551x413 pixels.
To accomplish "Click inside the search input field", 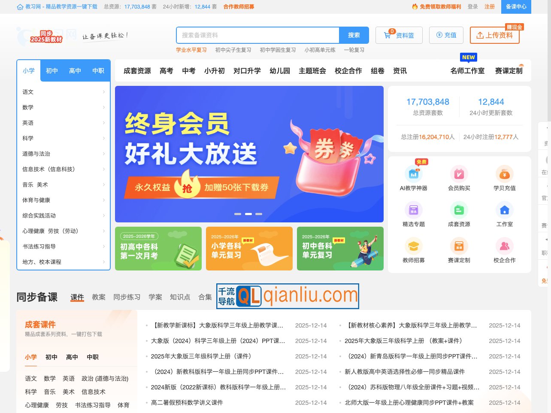I will [x=257, y=35].
